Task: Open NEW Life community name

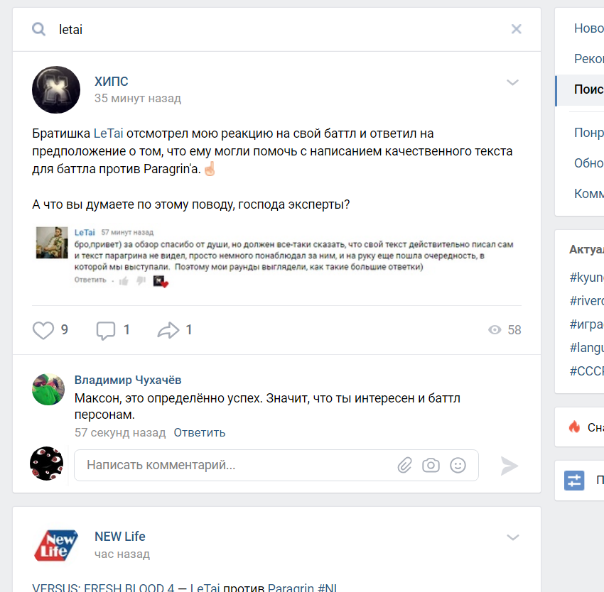Action: (x=120, y=537)
